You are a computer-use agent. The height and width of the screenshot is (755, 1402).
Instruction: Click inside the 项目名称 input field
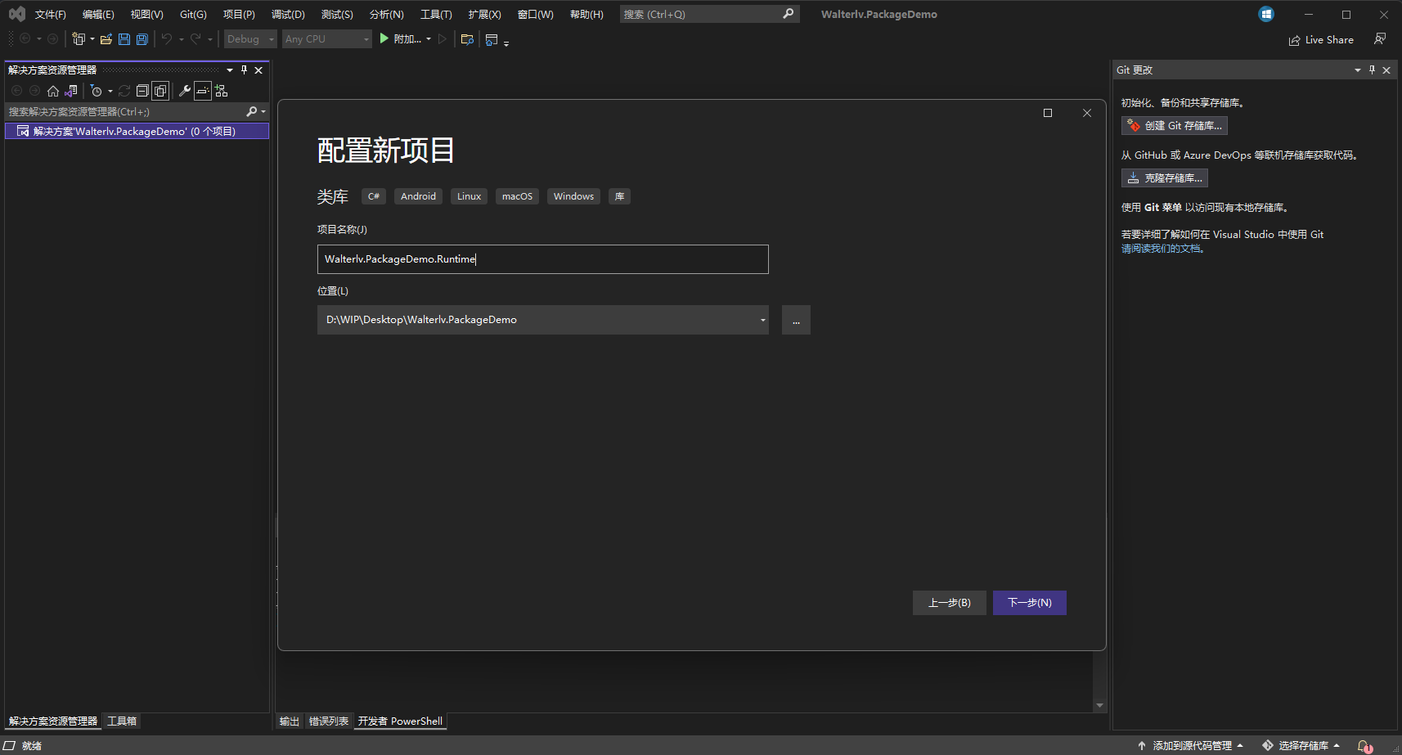[542, 259]
